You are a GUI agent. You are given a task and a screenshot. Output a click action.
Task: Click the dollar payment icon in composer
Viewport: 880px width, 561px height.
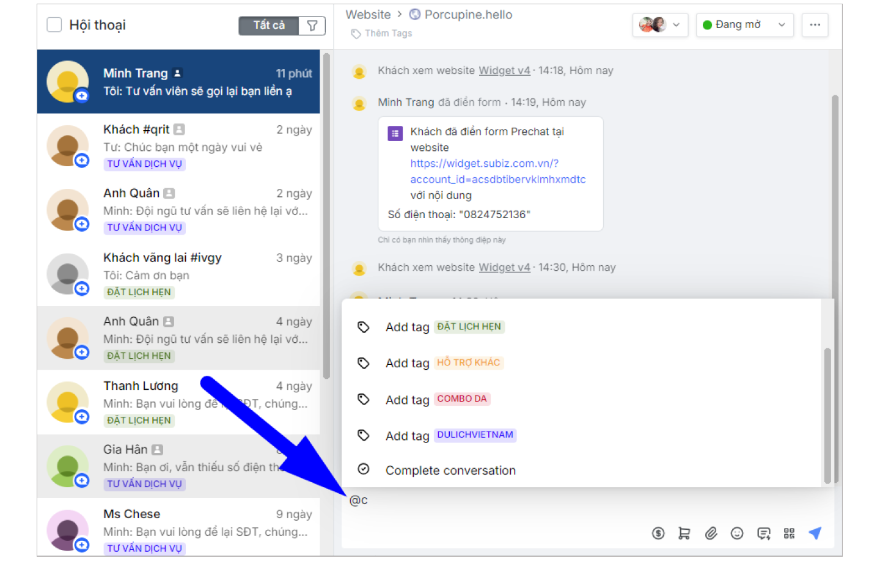point(658,533)
